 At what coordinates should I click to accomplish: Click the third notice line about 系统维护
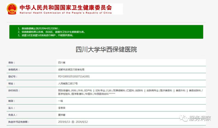point(46,35)
